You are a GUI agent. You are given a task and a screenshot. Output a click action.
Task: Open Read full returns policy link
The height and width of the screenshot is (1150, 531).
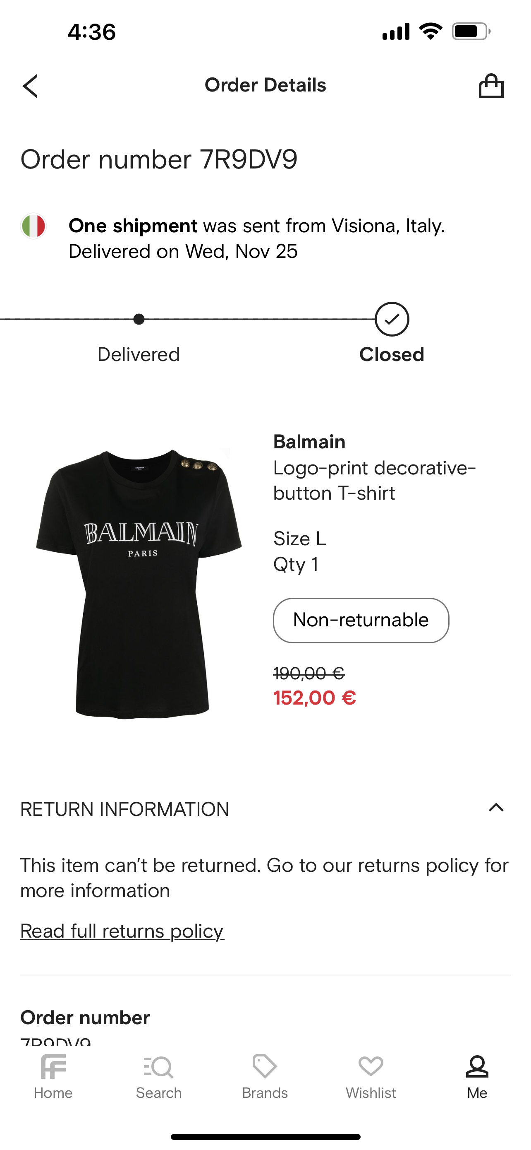(122, 931)
